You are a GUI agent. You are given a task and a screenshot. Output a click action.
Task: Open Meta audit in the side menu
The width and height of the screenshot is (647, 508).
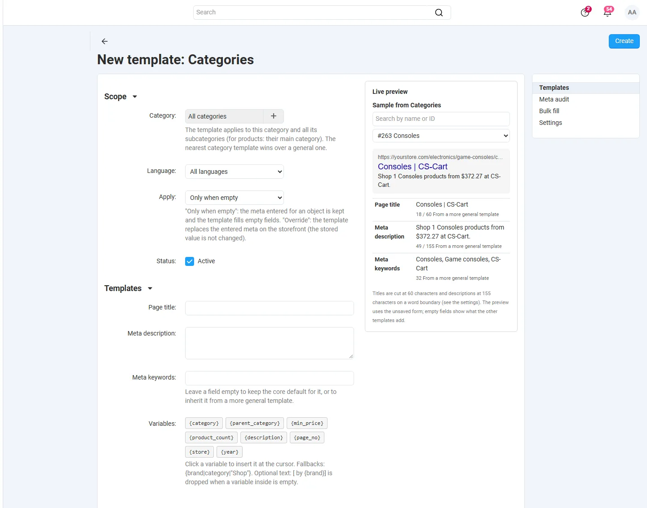tap(554, 99)
